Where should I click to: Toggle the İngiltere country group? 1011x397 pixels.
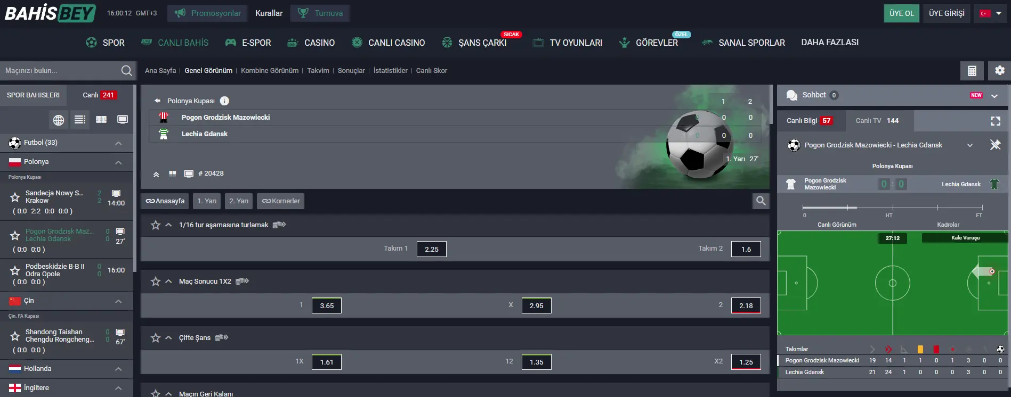point(118,388)
